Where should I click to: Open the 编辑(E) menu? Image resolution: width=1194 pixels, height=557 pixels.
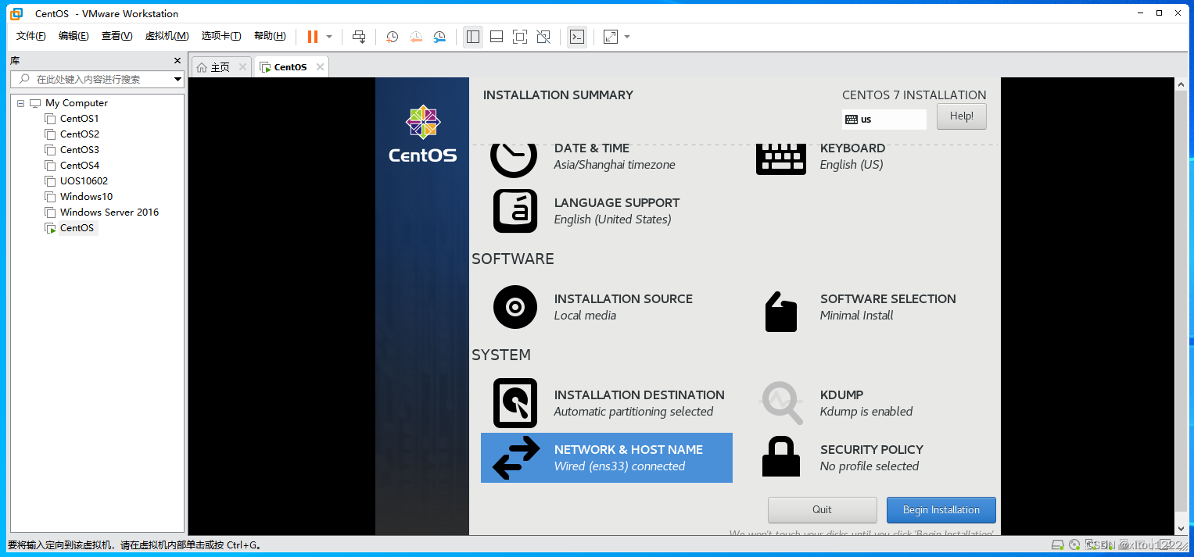pyautogui.click(x=74, y=36)
